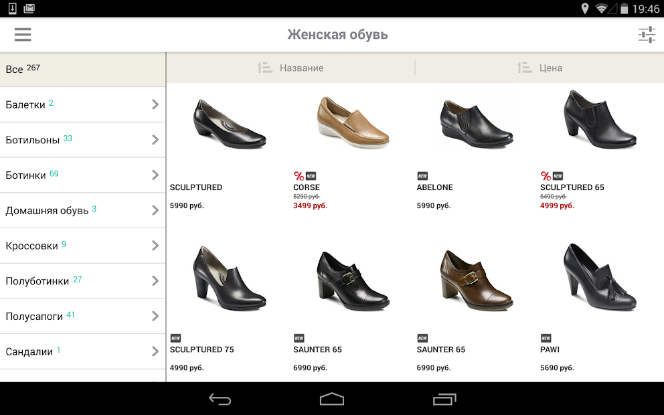Viewport: 664px width, 415px height.
Task: Select the brown SAUNTER 65 shoe image
Action: [477, 280]
